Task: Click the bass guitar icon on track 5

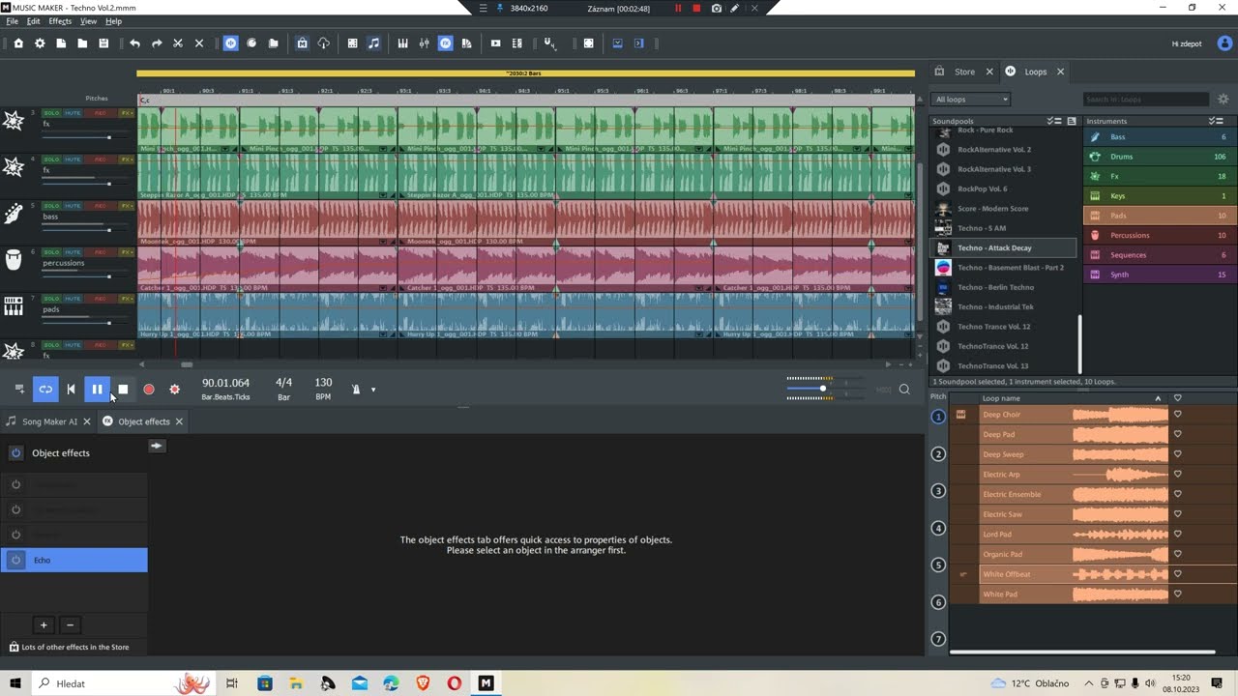Action: click(14, 214)
